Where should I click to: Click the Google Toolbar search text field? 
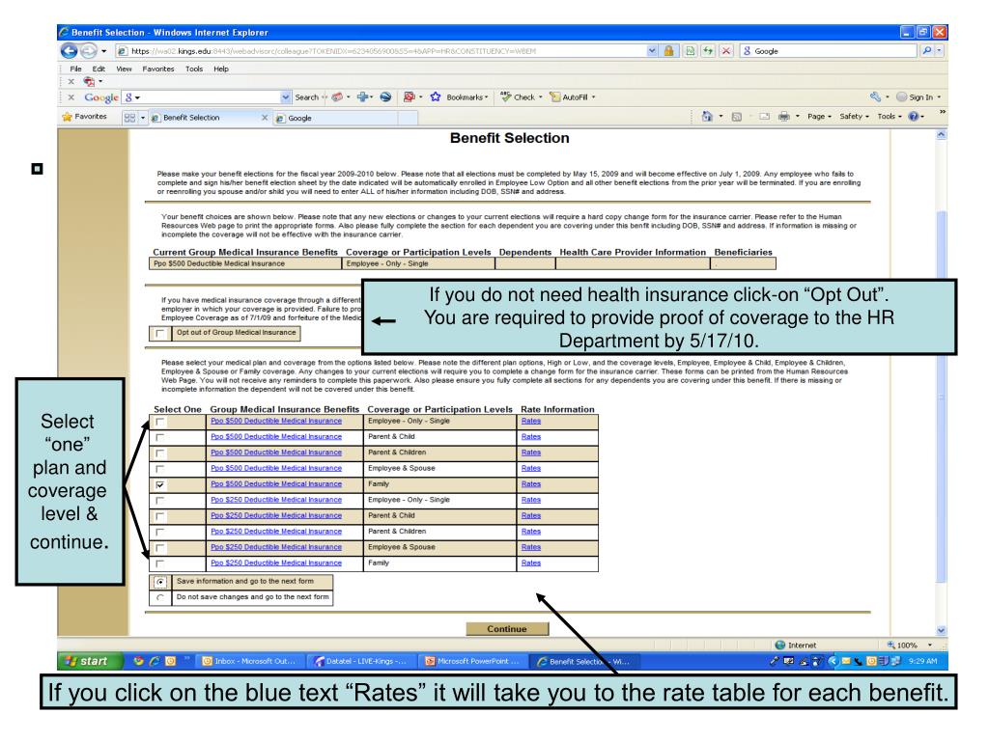click(207, 97)
